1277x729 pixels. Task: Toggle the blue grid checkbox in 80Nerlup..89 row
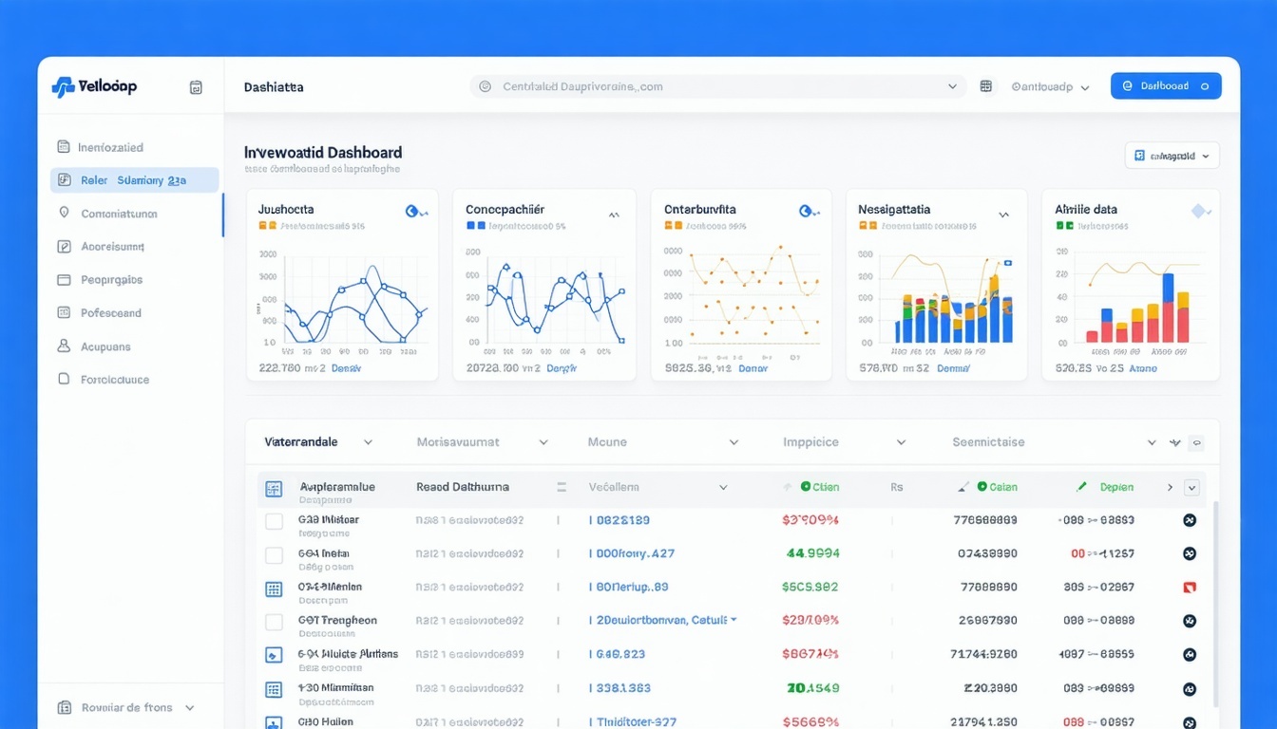tap(274, 589)
